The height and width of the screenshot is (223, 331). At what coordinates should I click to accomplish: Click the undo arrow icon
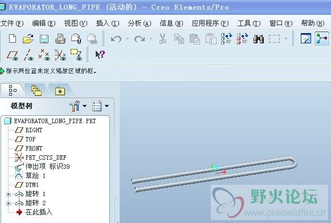click(116, 39)
